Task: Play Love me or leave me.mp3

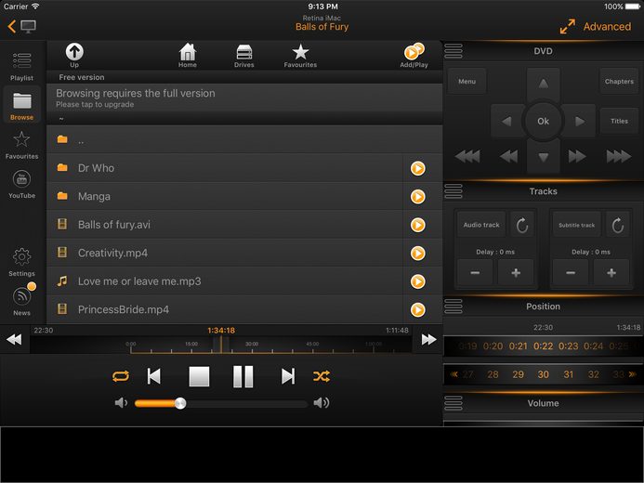Action: (x=417, y=281)
